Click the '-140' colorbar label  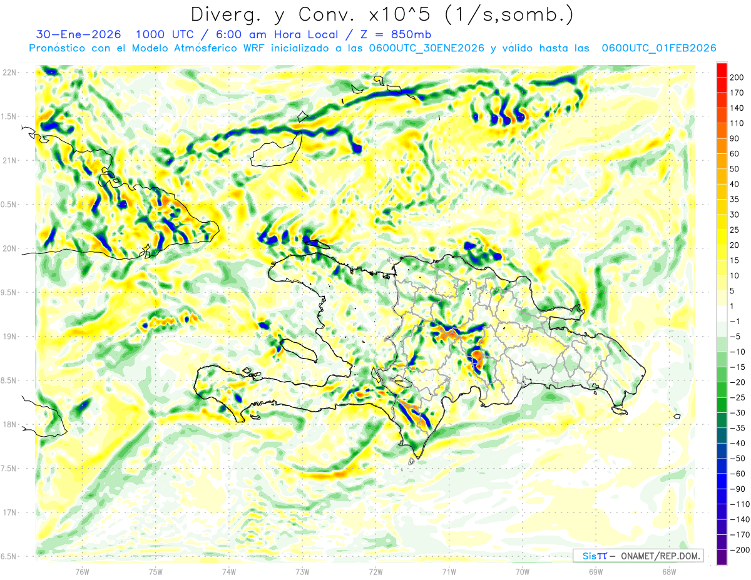pyautogui.click(x=741, y=520)
